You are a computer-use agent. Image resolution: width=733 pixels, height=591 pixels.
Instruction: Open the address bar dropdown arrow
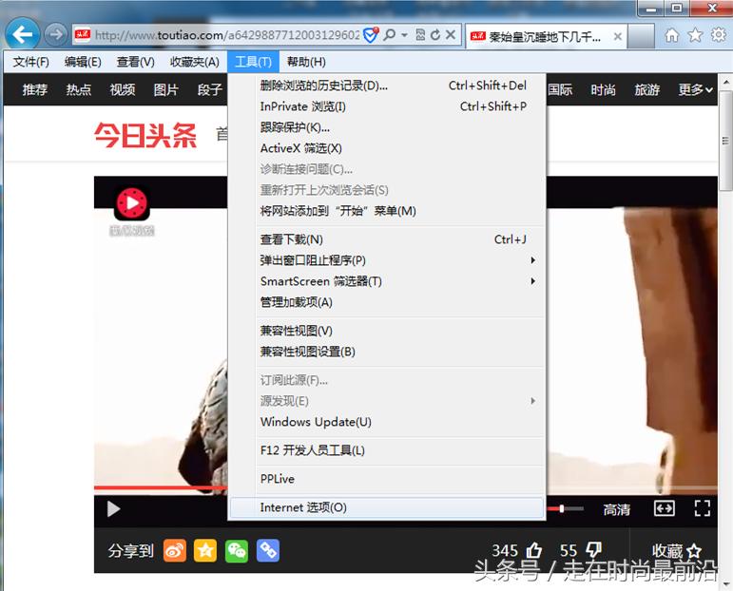point(405,35)
